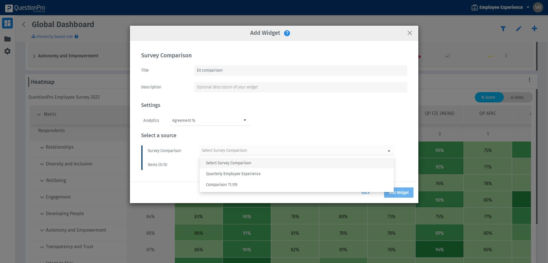The width and height of the screenshot is (548, 263).
Task: Open the settings gear in sidebar
Action: click(7, 51)
